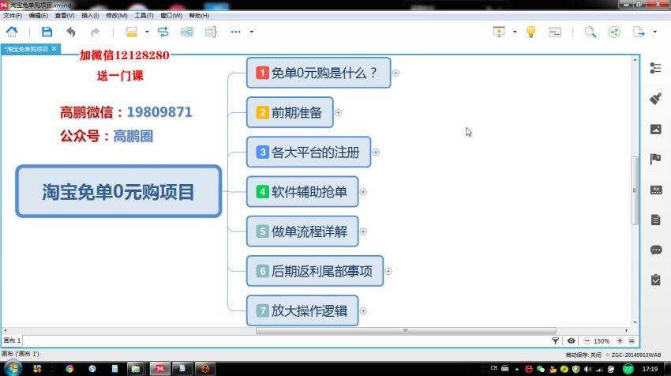
Task: Open the Notes panel in the right sidebar
Action: [655, 220]
